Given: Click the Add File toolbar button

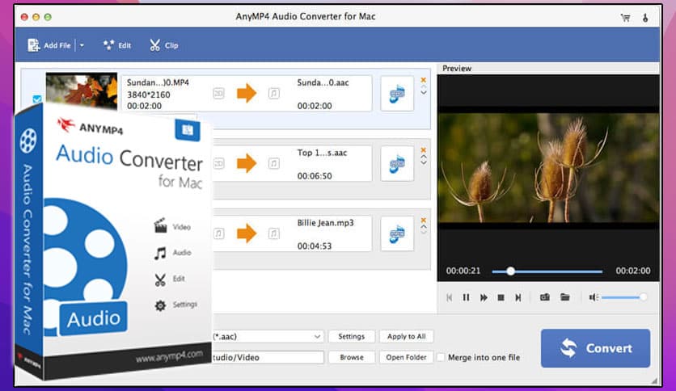Looking at the screenshot, I should tap(49, 45).
